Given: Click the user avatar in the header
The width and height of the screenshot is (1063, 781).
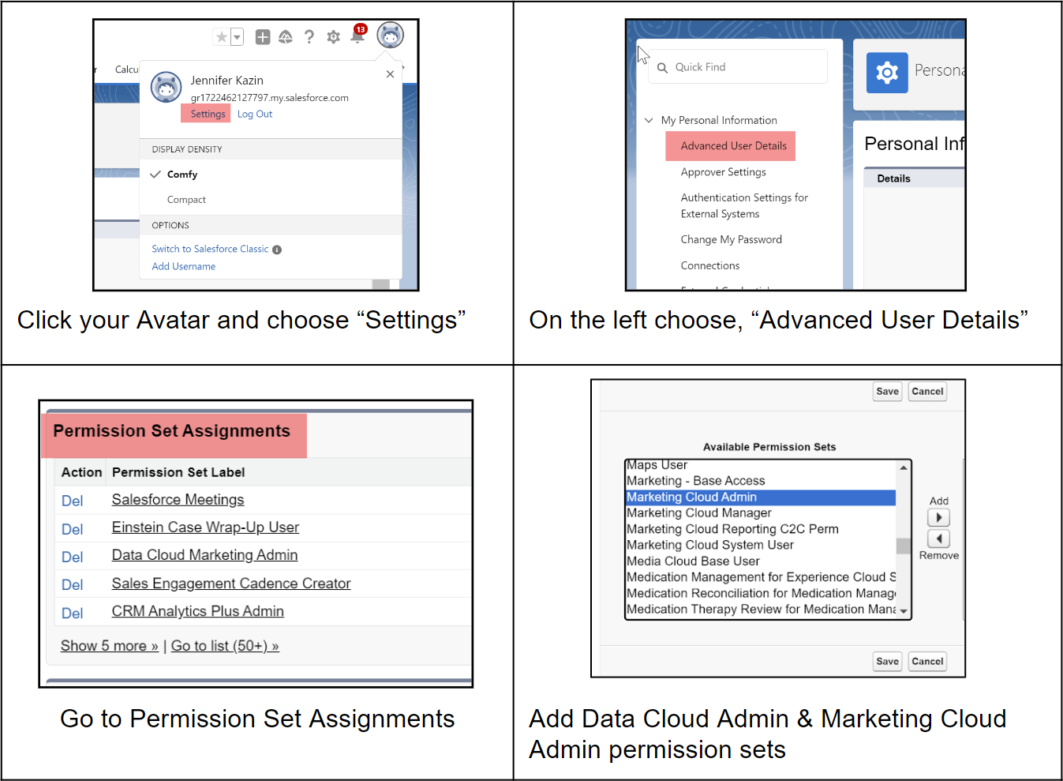Looking at the screenshot, I should point(390,35).
